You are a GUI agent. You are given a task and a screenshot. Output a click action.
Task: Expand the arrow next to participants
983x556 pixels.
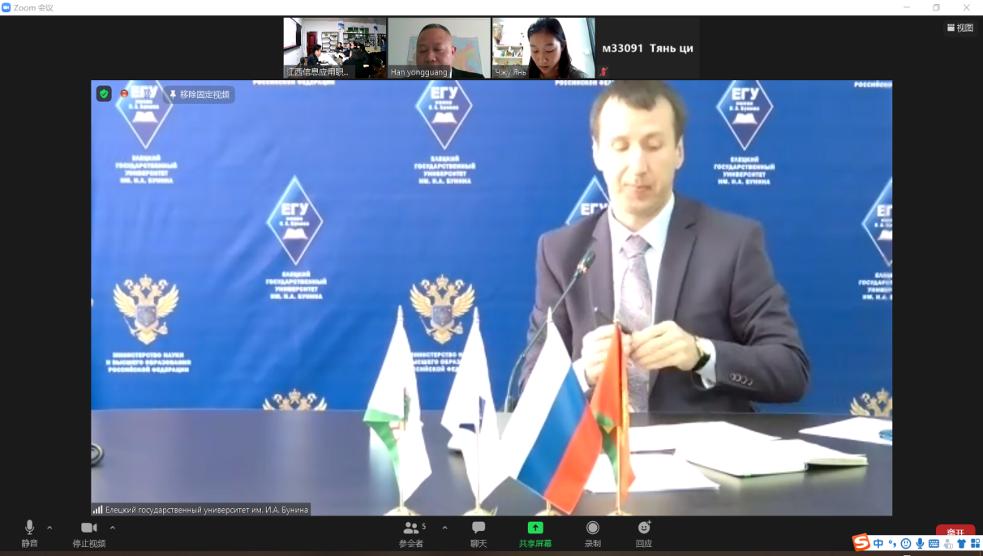tap(444, 528)
